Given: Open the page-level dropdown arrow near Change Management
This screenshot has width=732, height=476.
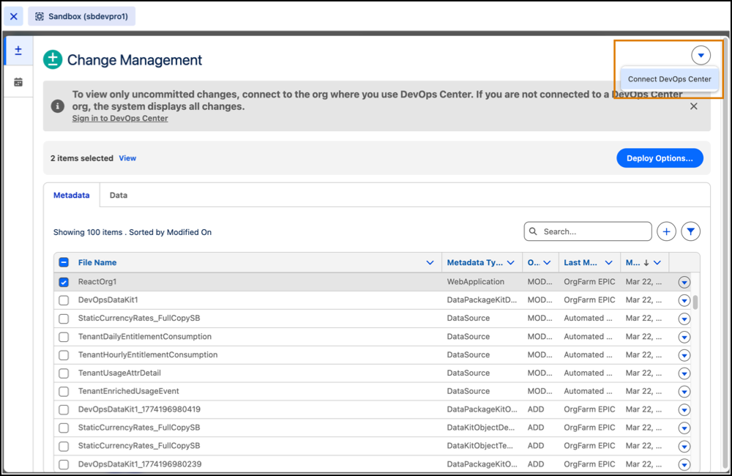Looking at the screenshot, I should [701, 55].
